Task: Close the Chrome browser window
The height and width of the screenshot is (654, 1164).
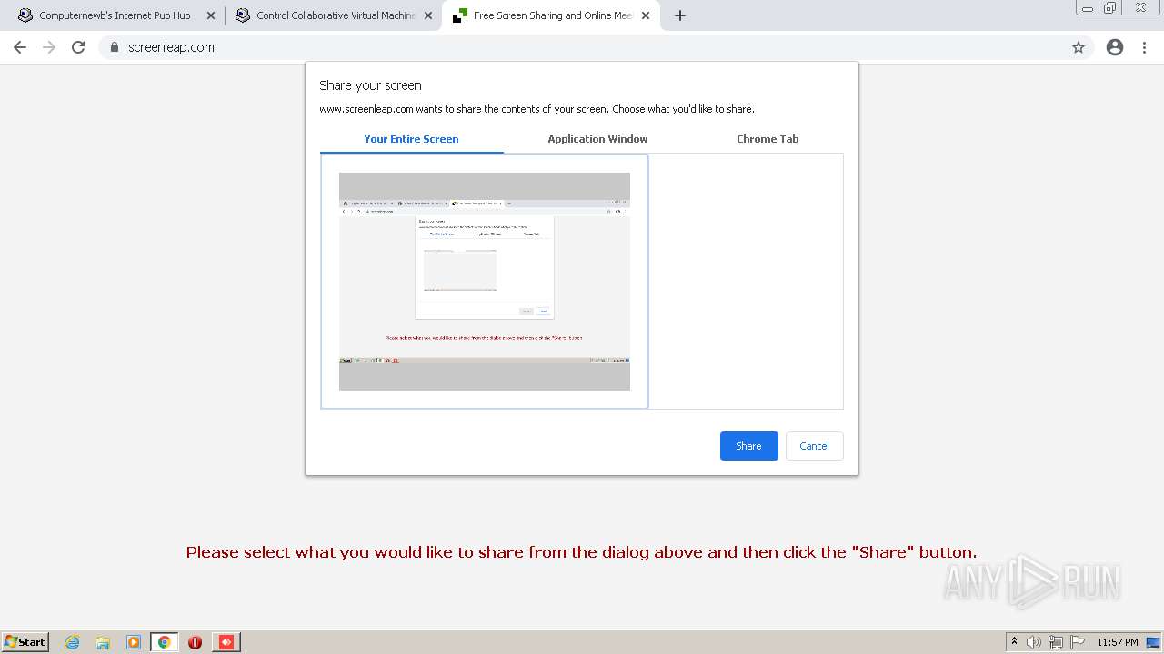Action: pos(1140,7)
